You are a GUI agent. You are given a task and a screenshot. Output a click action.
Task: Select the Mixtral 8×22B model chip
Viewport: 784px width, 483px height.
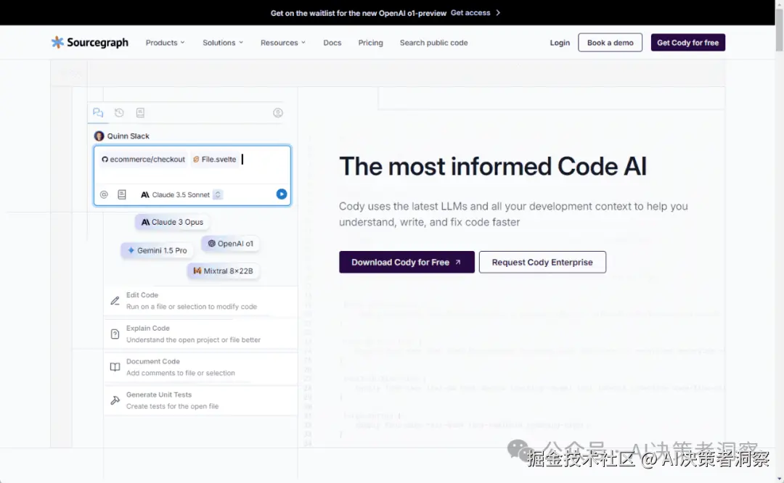coord(223,271)
